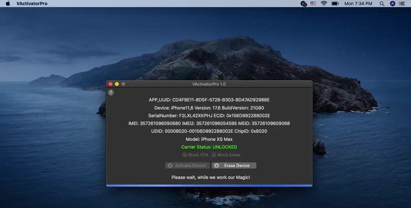Close the VActivatorPro window
Viewport: 411px width, 208px height.
coord(110,84)
